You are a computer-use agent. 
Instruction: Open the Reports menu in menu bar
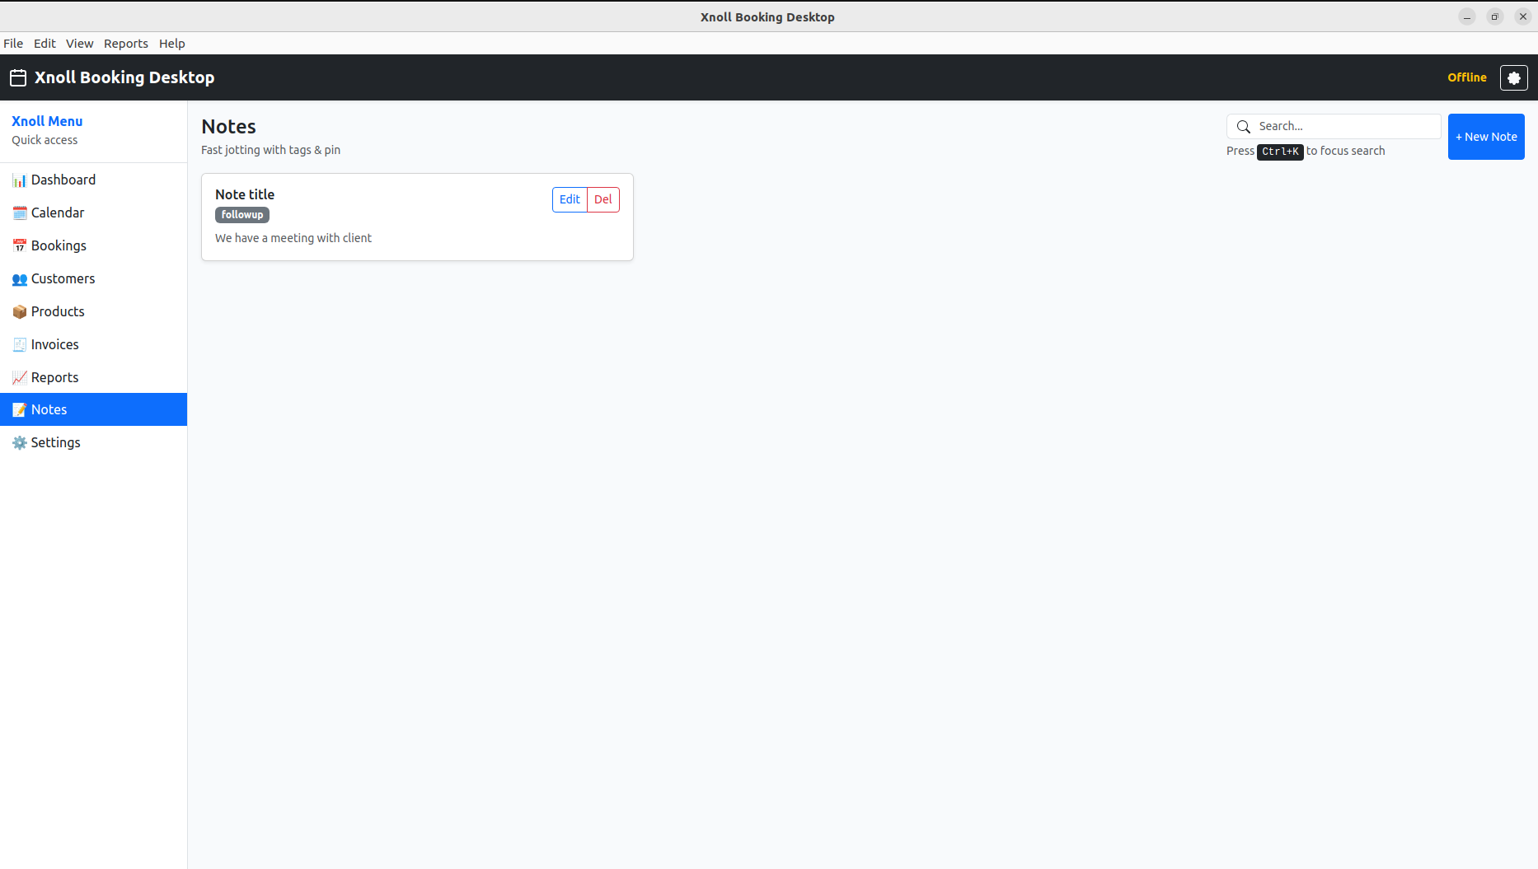[x=126, y=44]
